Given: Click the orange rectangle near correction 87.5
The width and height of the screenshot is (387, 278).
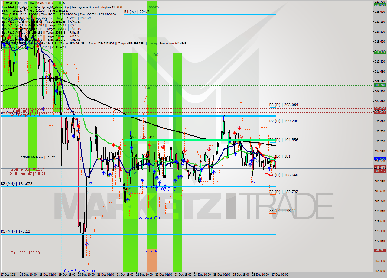Looking at the screenshot, I should (152, 260).
